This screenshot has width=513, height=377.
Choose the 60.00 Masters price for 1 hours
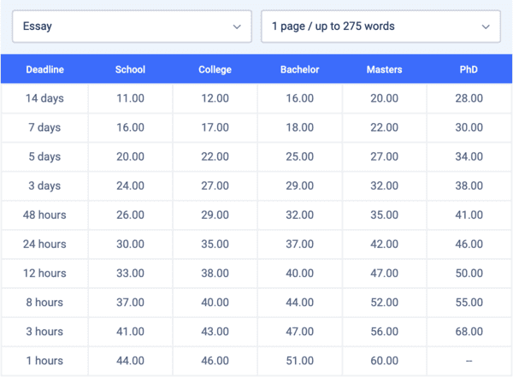click(x=385, y=360)
